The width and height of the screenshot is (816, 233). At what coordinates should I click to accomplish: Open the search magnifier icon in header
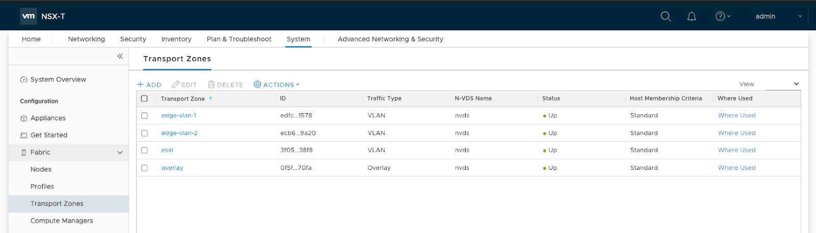(666, 16)
